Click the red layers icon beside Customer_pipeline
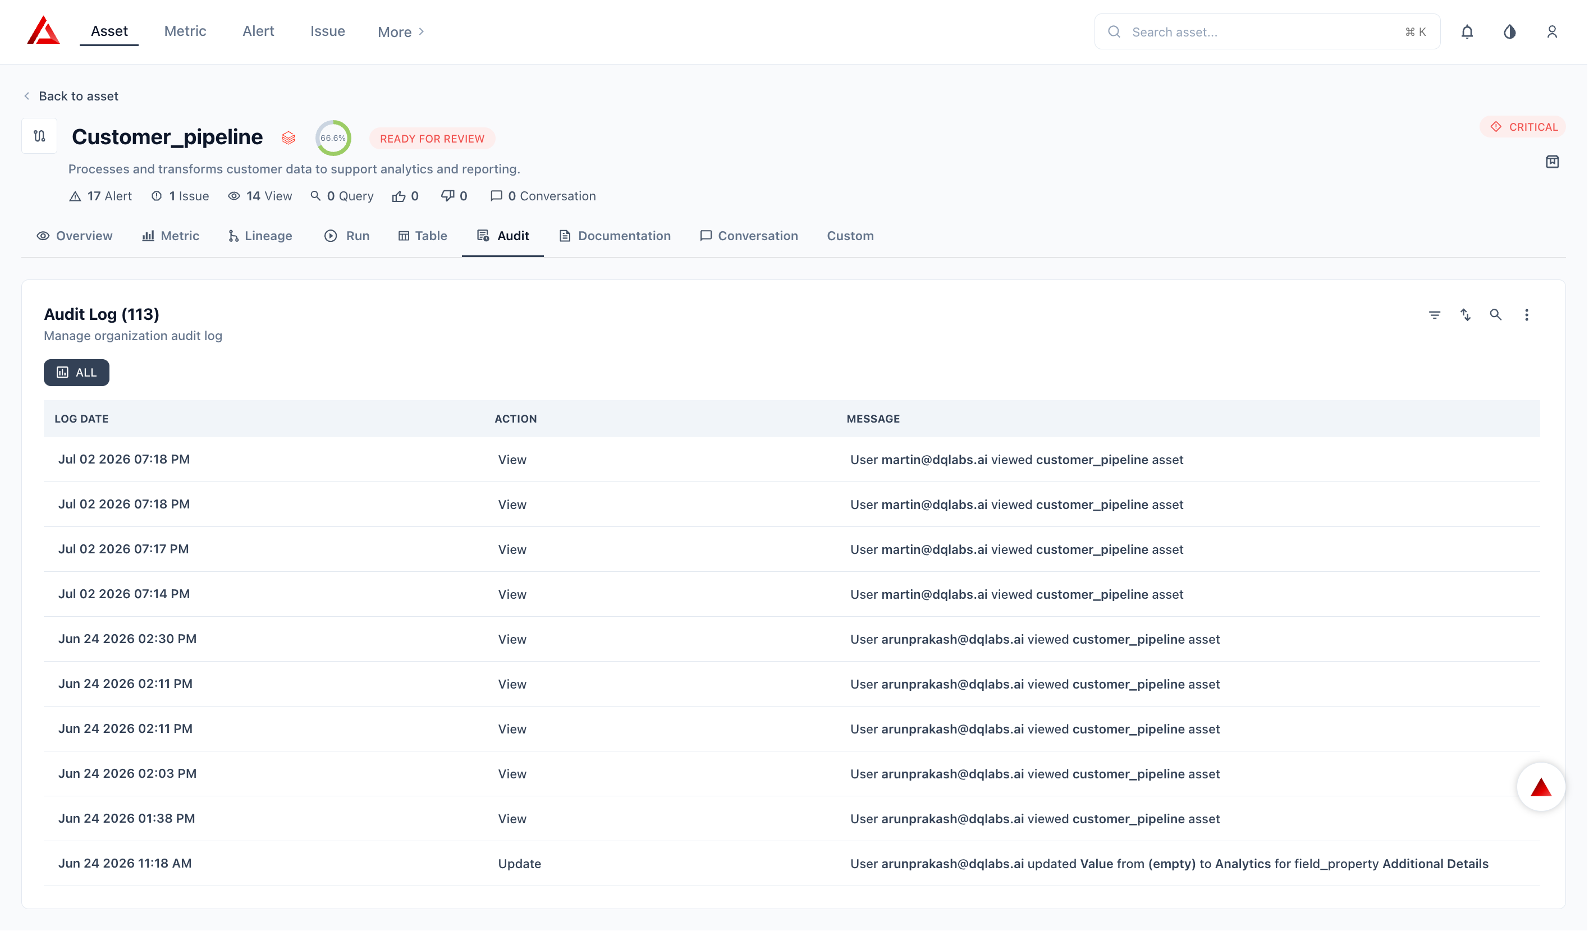The width and height of the screenshot is (1589, 931). pyautogui.click(x=289, y=138)
